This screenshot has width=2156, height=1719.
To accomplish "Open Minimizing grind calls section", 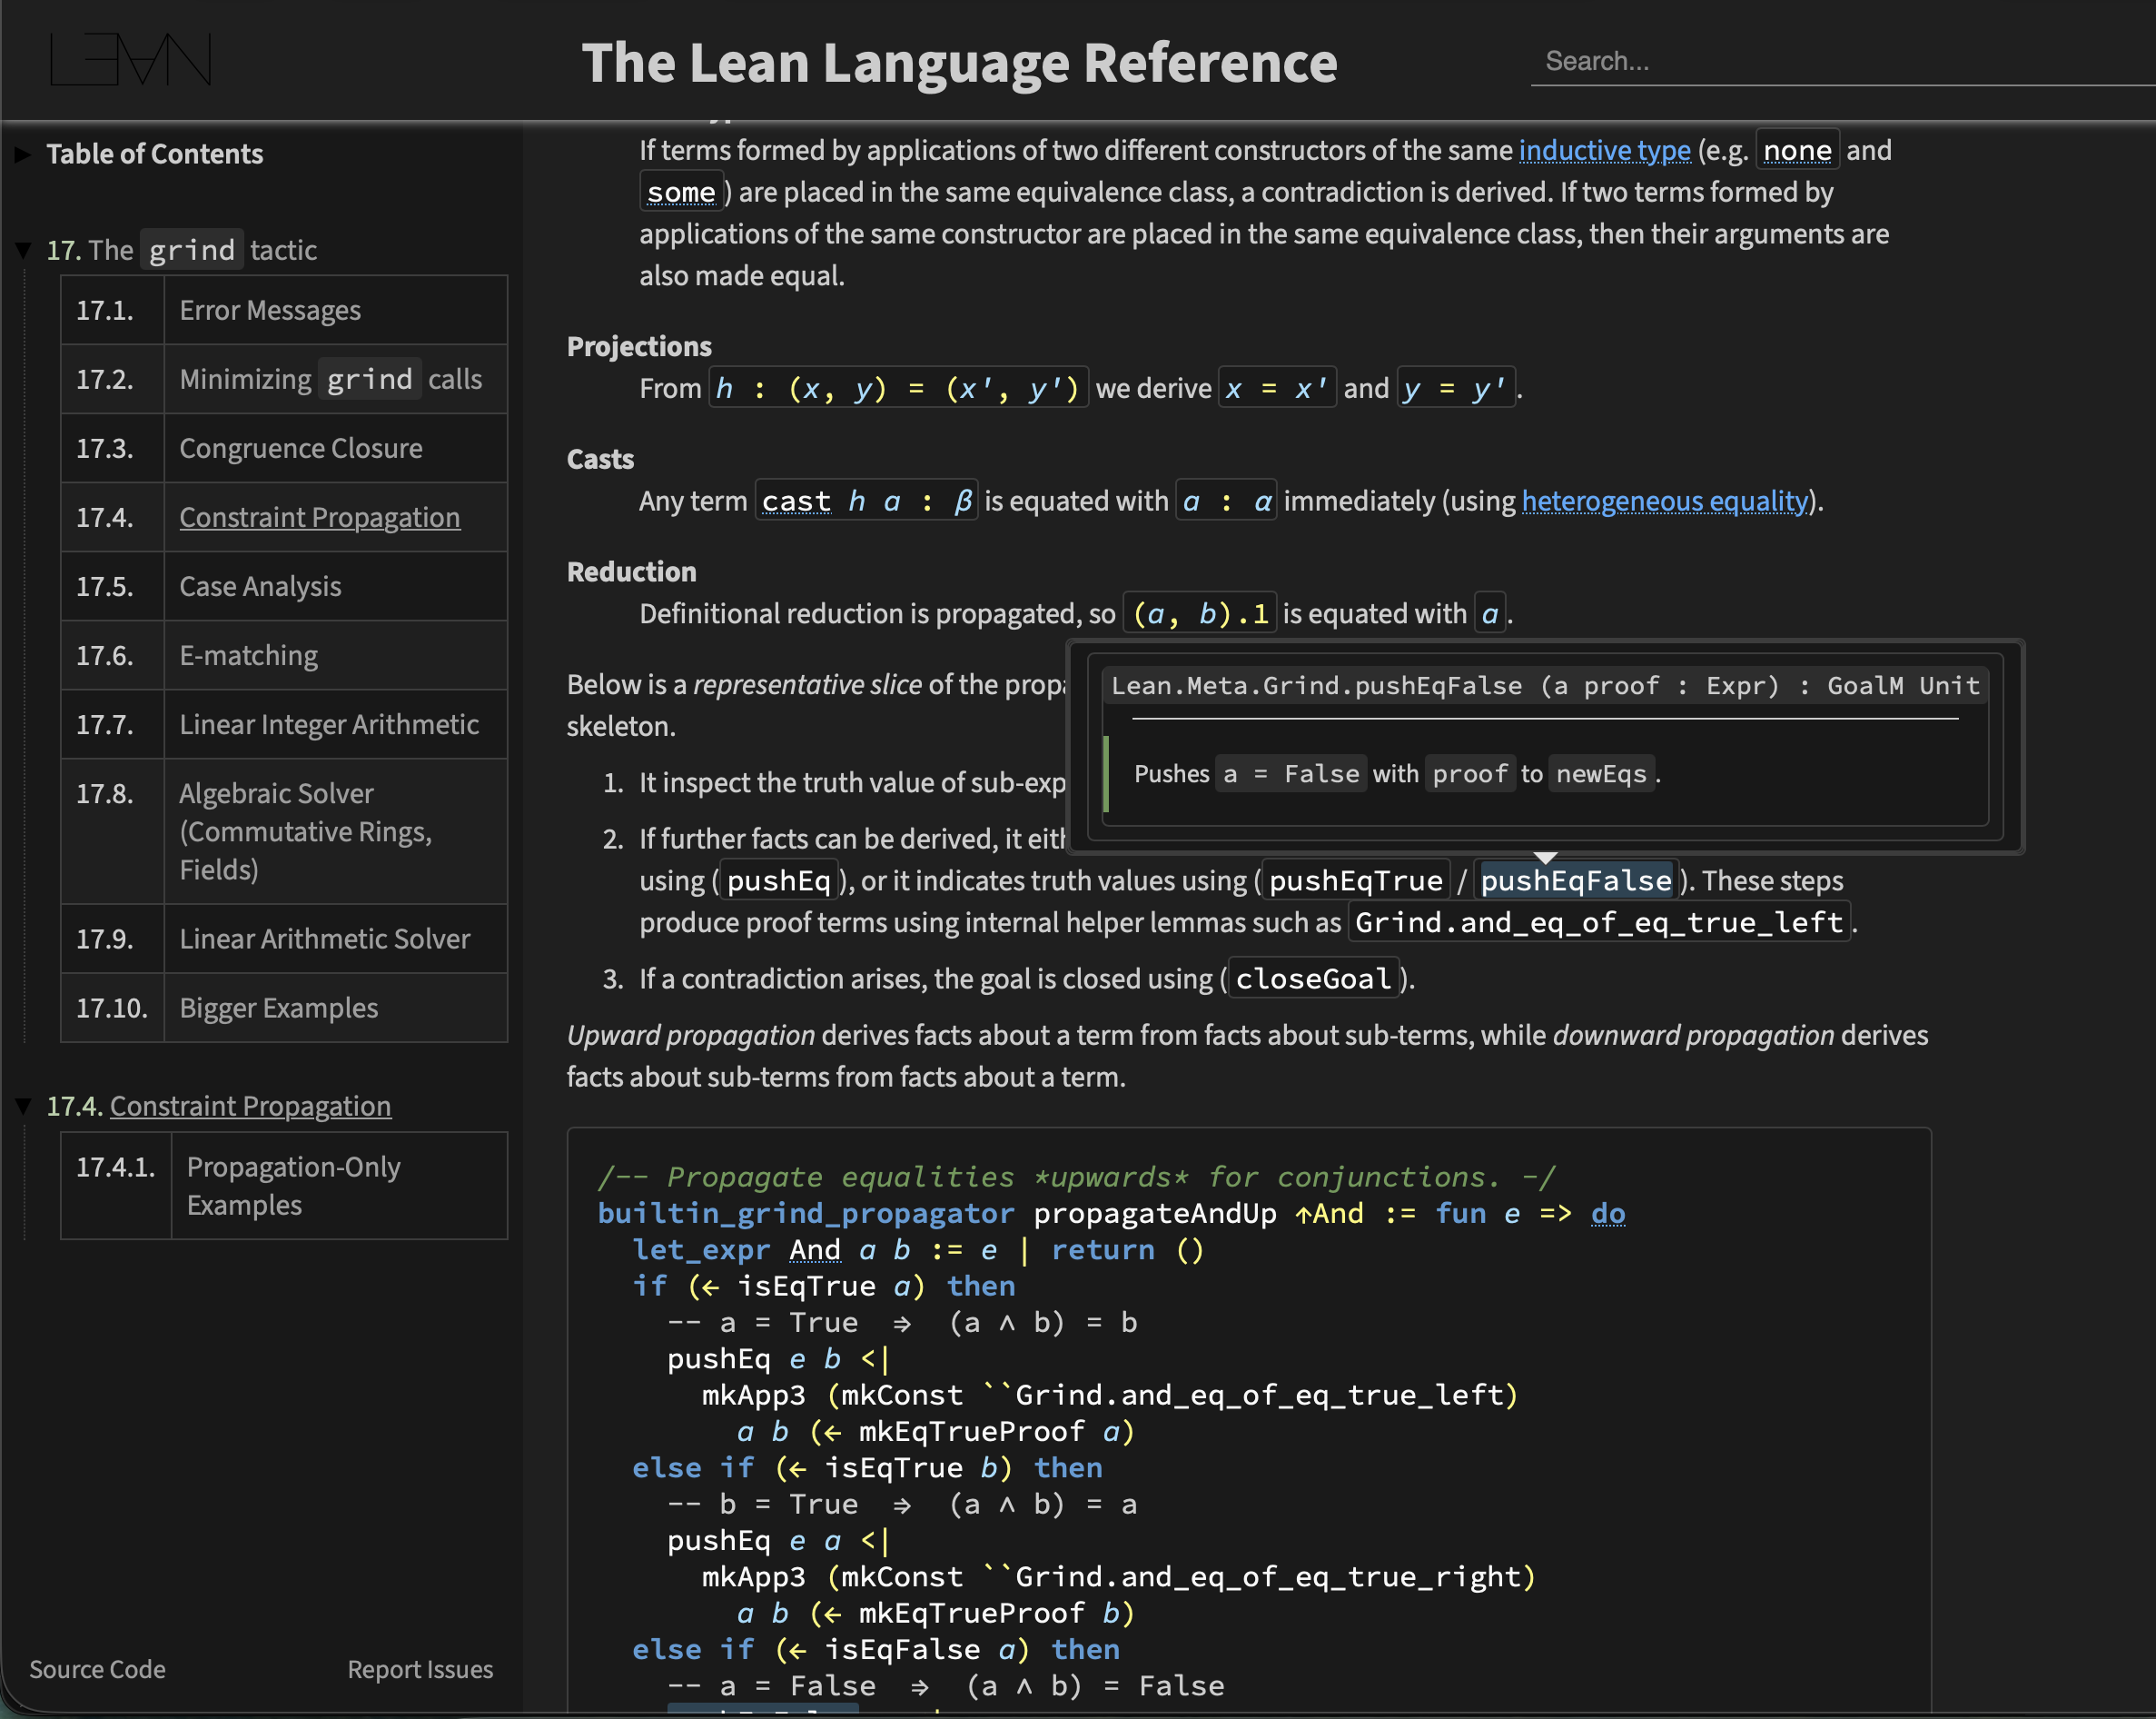I will pos(330,379).
